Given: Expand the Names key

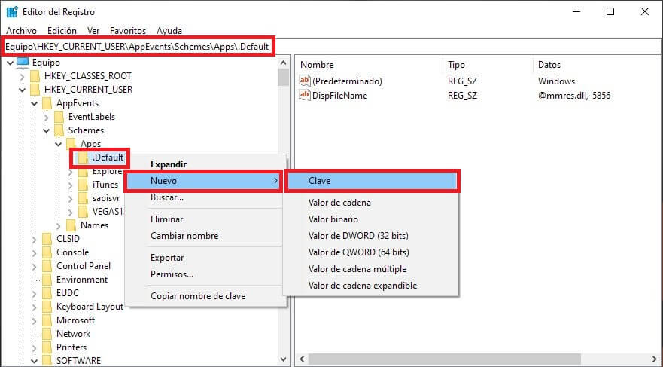Looking at the screenshot, I should coord(59,225).
